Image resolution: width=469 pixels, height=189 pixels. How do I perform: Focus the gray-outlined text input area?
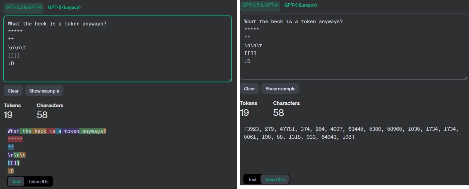coord(354,46)
